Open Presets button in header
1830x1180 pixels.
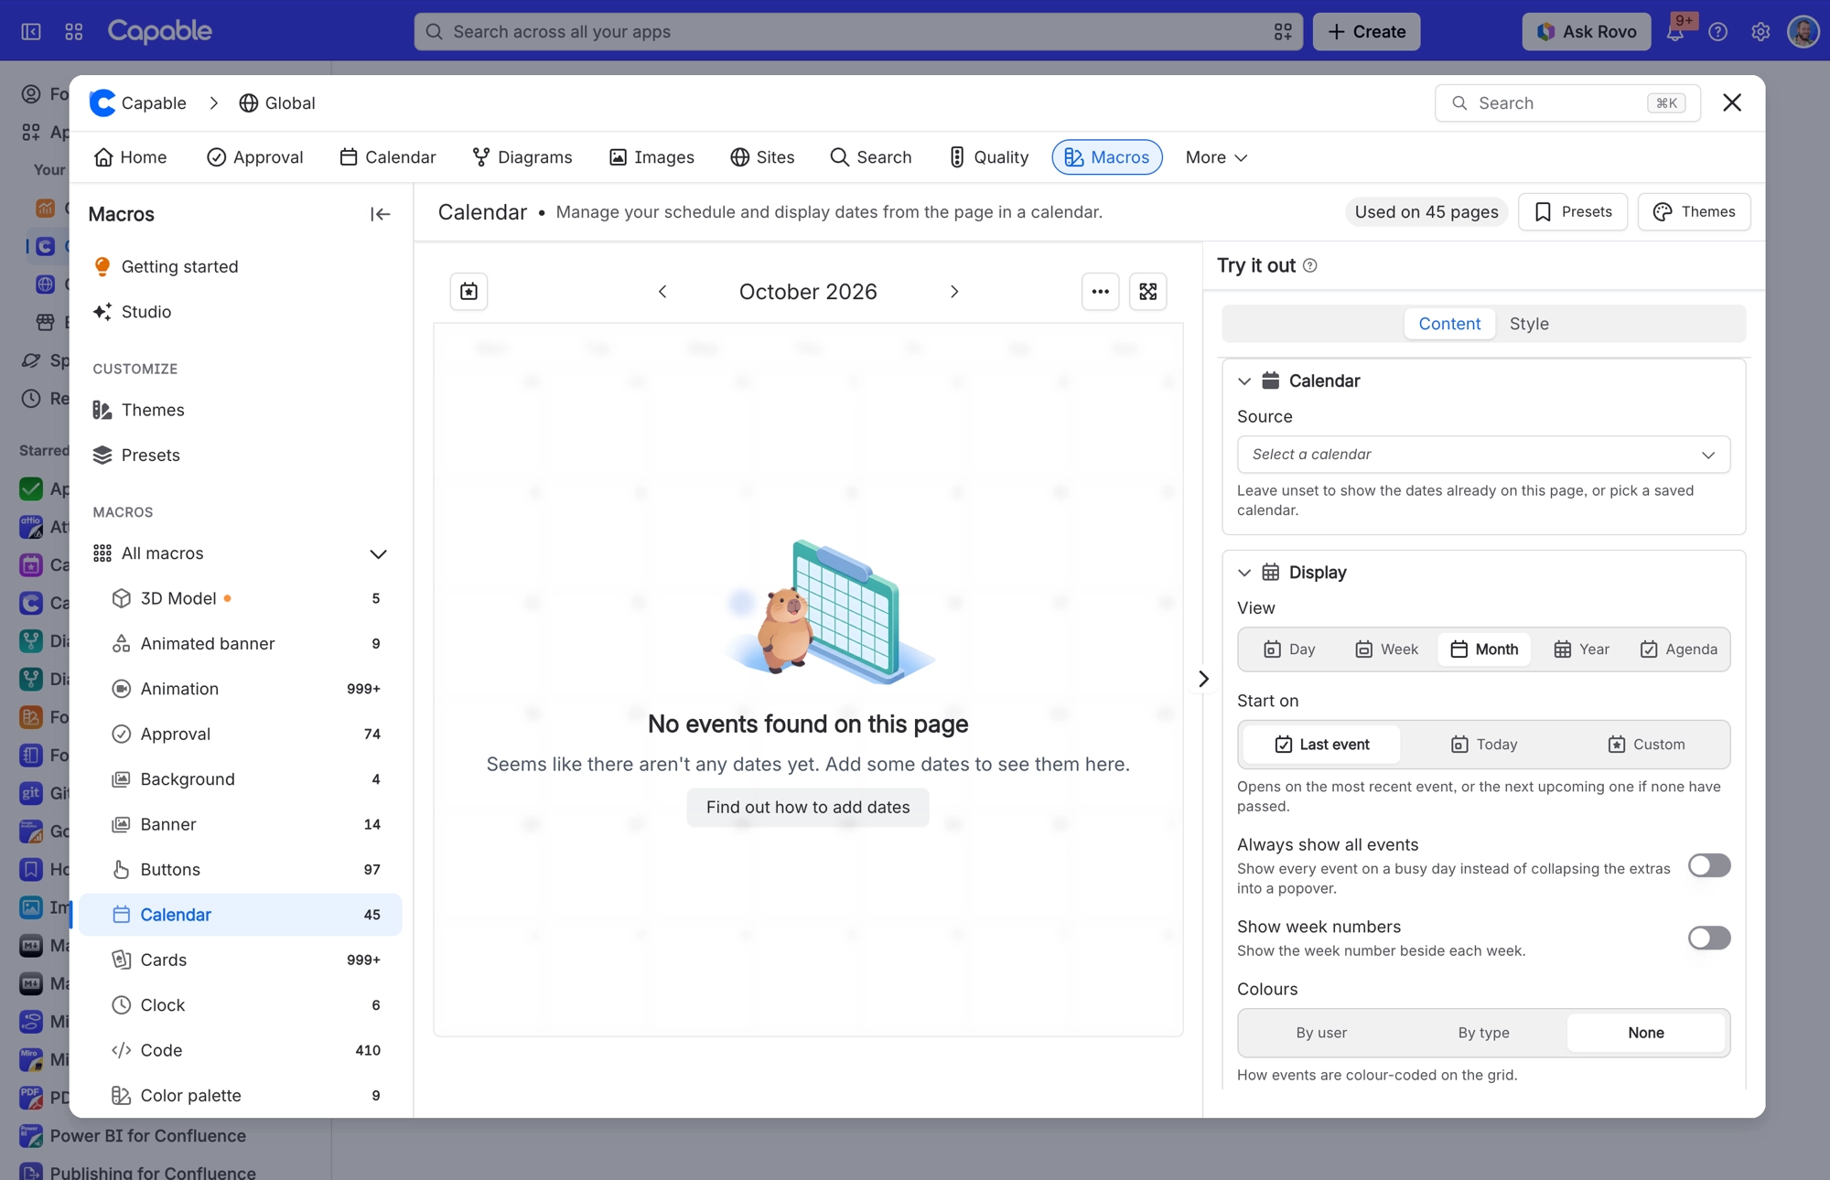tap(1572, 212)
